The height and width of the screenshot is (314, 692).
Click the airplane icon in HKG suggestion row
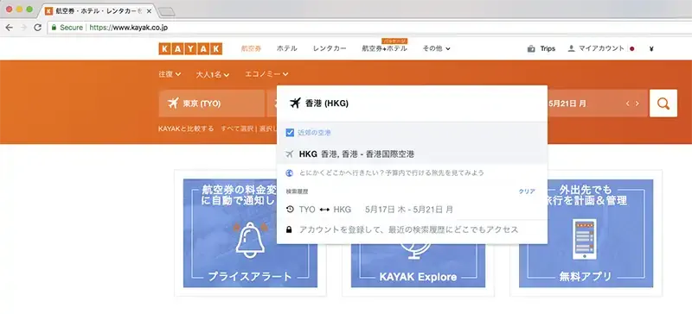(290, 154)
